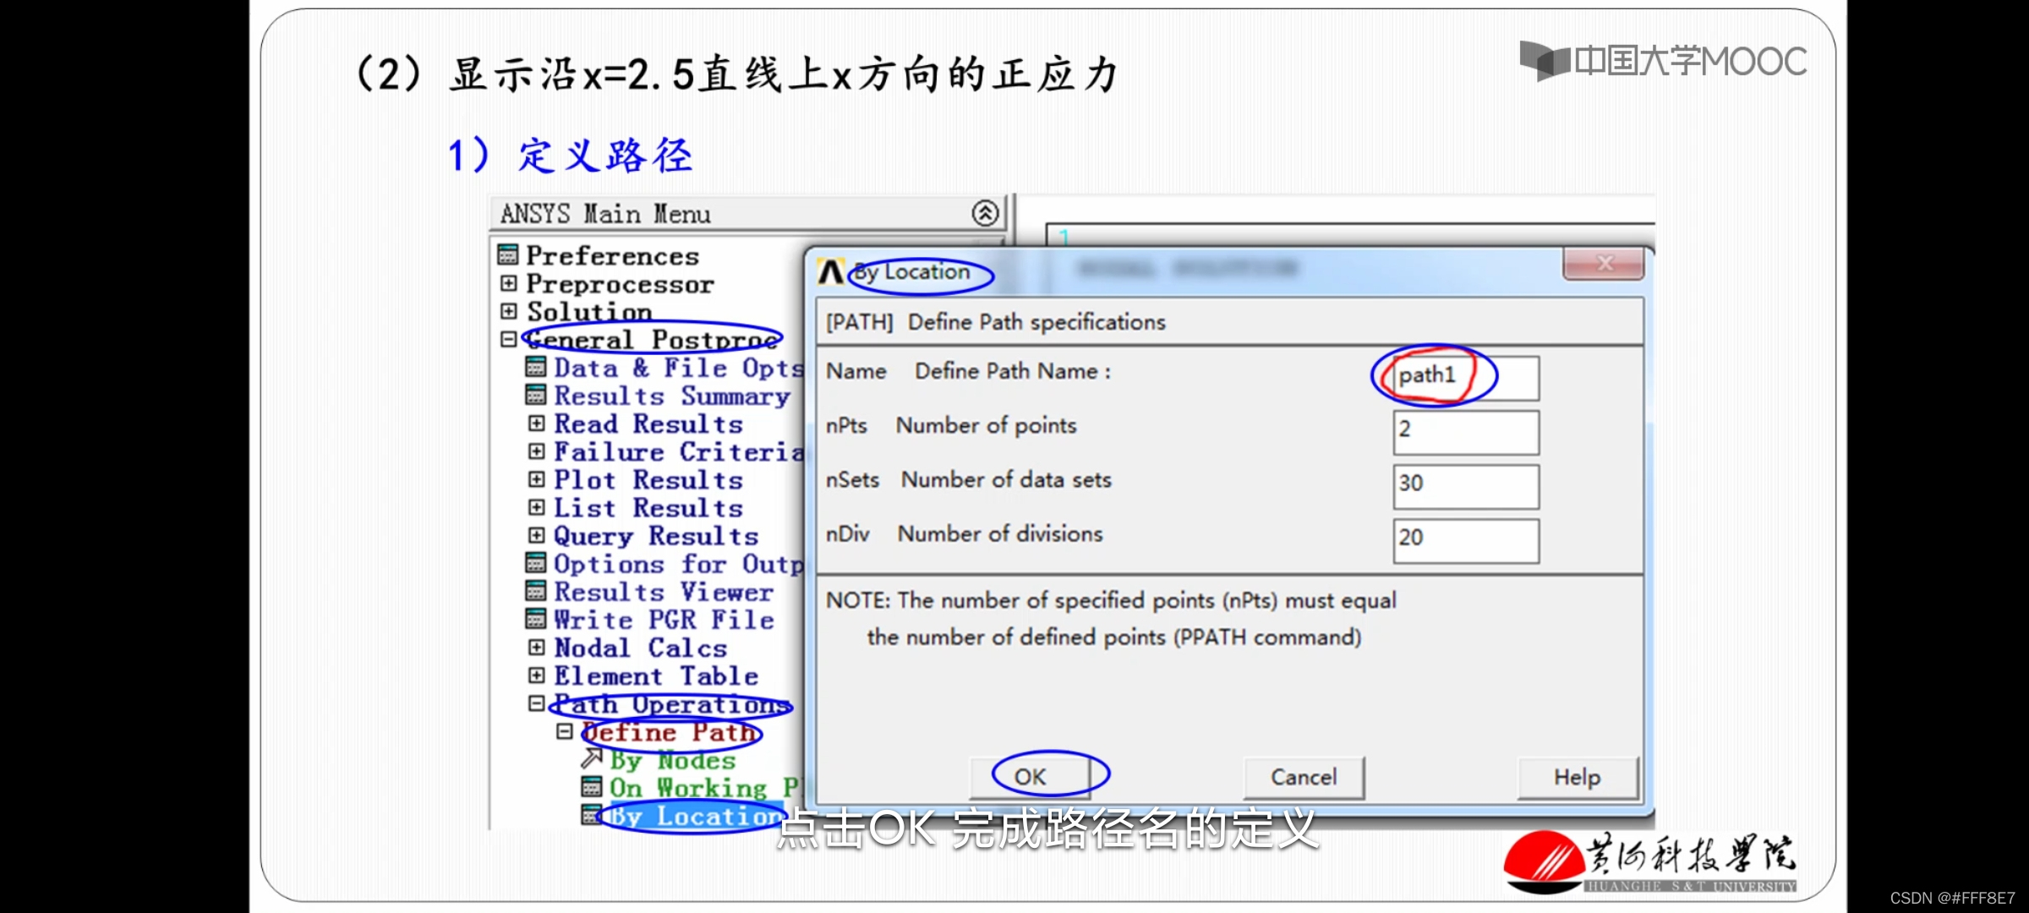Click the ANSYS Main Menu collapse icon

[985, 213]
